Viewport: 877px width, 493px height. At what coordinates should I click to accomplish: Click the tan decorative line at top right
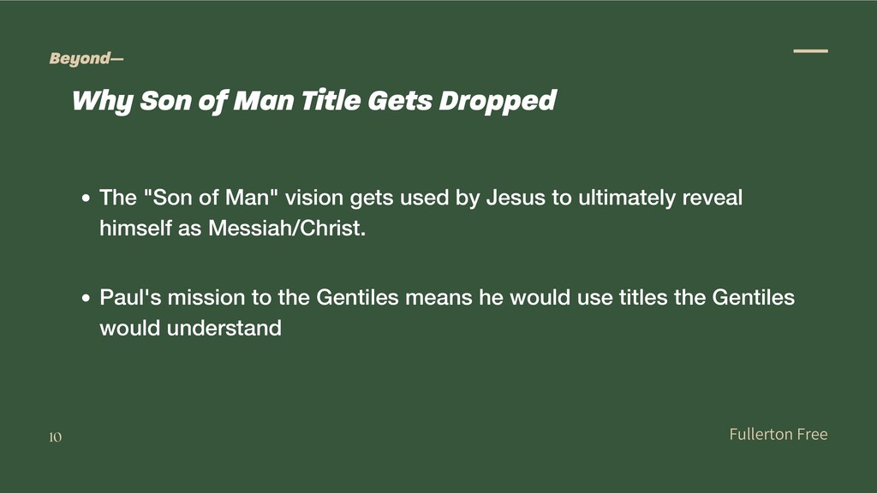[810, 50]
